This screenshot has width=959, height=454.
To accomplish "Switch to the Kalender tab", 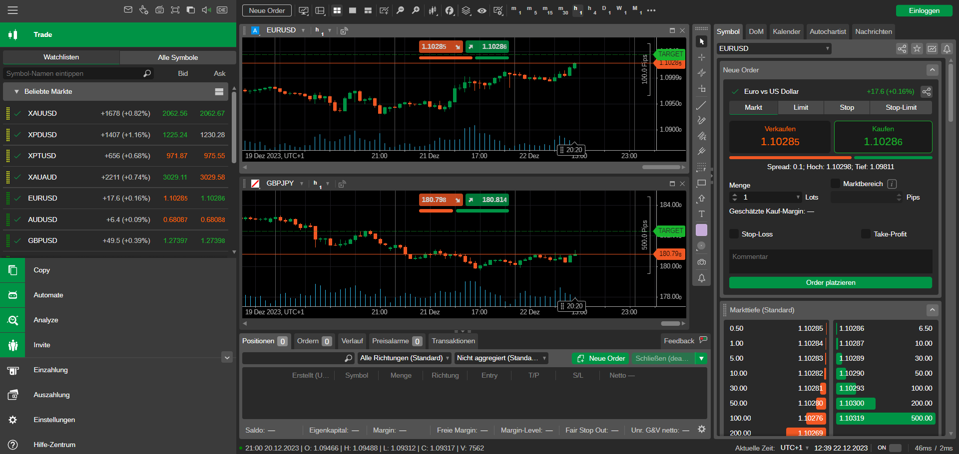I will pos(786,31).
